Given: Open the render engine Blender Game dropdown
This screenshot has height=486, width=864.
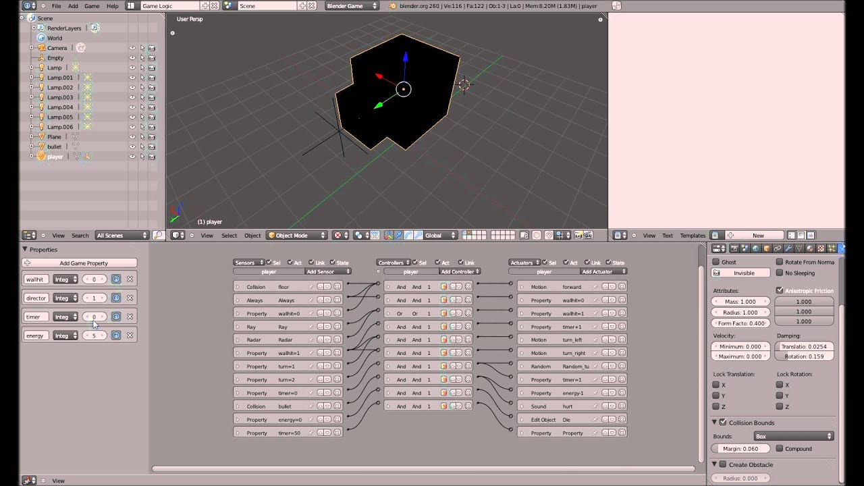Looking at the screenshot, I should click(352, 6).
